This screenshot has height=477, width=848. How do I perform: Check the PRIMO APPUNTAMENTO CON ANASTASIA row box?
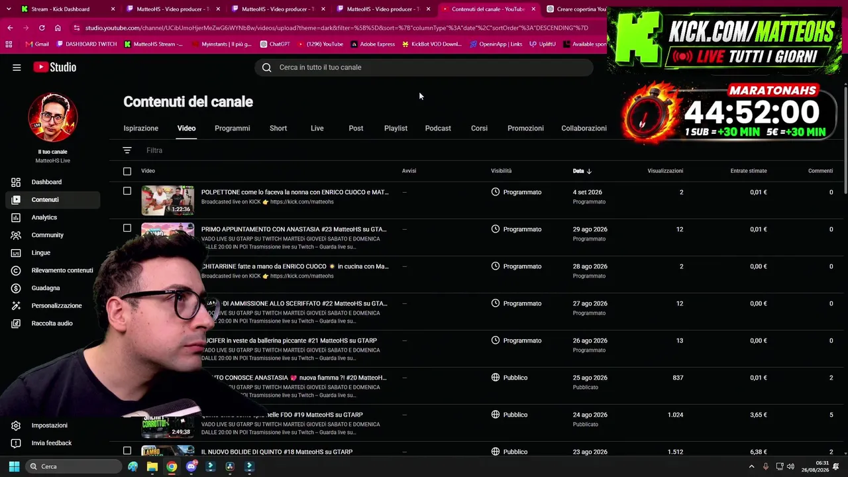pos(127,229)
